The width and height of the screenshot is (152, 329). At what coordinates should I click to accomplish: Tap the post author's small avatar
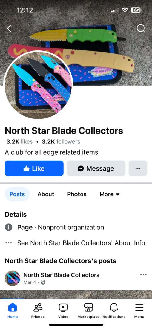click(13, 278)
